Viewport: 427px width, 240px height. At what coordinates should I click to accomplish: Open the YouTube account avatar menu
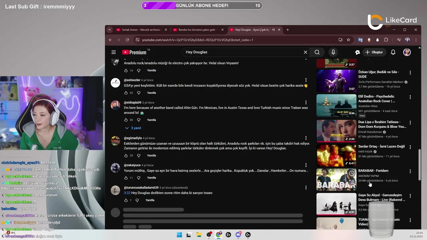[x=407, y=52]
